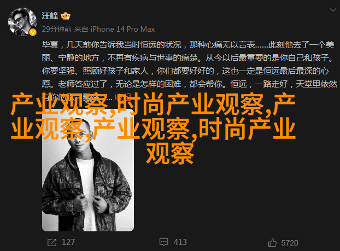Click the 29分钟前 timestamp

pyautogui.click(x=57, y=29)
